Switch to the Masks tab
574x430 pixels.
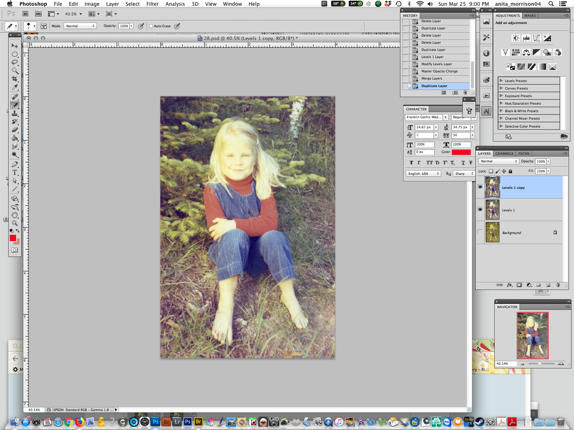click(x=530, y=15)
